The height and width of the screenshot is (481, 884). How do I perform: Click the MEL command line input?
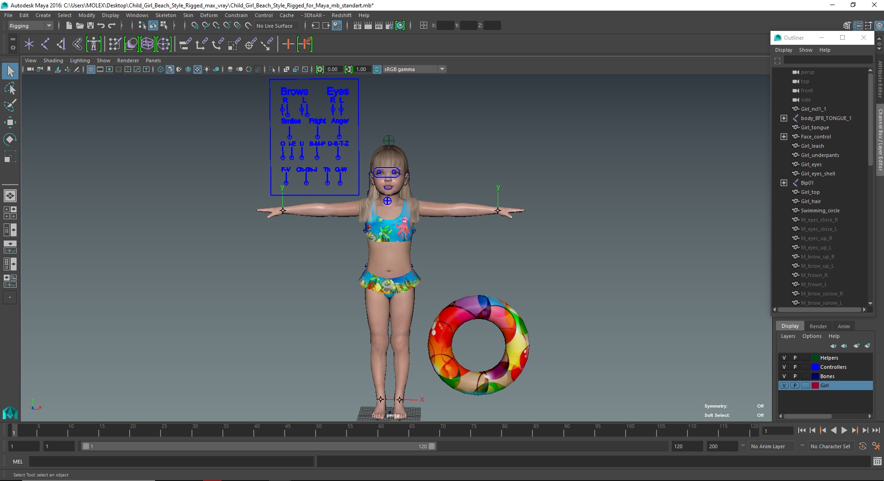point(171,462)
